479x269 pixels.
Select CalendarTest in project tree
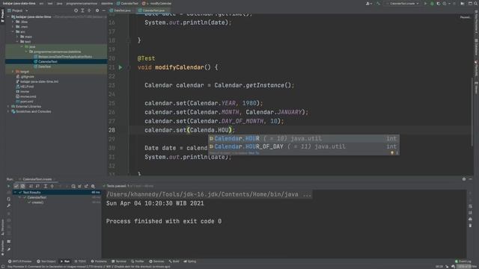pyautogui.click(x=47, y=61)
